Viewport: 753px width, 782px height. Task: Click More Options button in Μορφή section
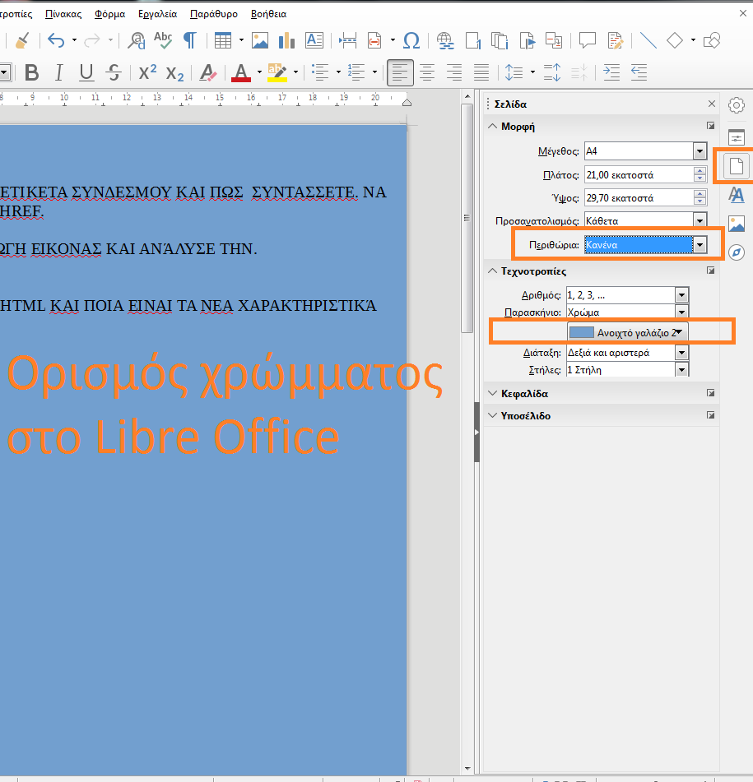point(710,127)
